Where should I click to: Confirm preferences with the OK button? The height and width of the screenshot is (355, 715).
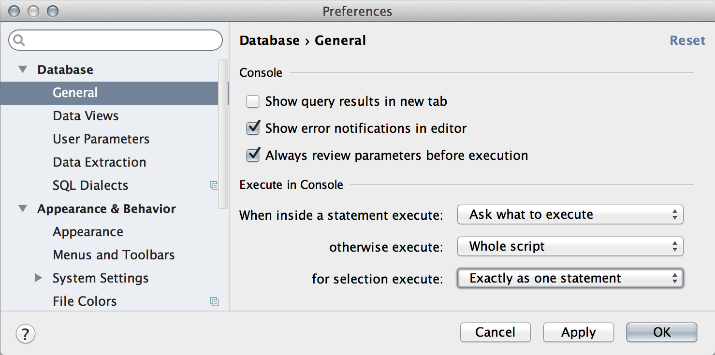[662, 332]
